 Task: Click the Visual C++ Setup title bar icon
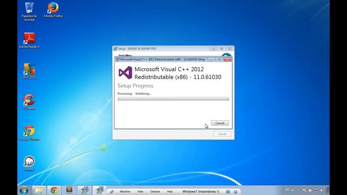pyautogui.click(x=118, y=59)
